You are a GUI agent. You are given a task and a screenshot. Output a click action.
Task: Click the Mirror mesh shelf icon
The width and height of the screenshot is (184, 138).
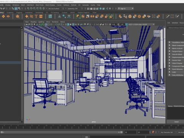92,16
